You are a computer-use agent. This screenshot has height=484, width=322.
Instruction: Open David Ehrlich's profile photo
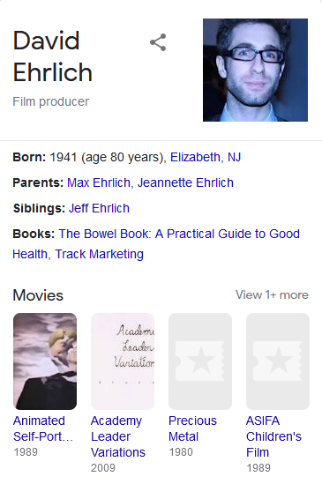coord(255,70)
